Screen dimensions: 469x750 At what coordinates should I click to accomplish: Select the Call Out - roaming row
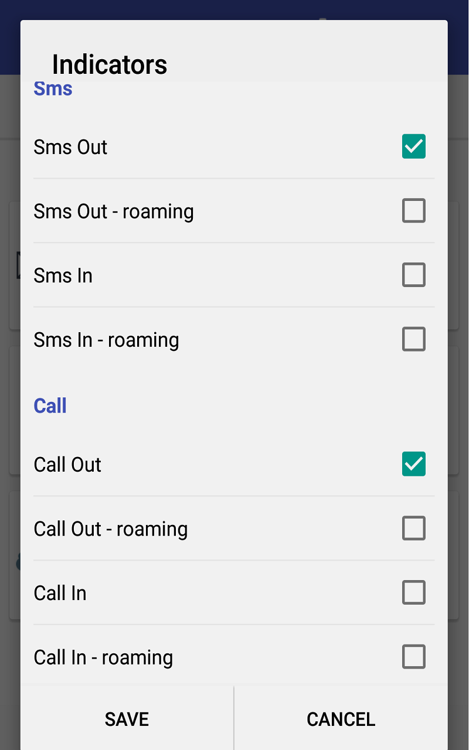point(110,529)
